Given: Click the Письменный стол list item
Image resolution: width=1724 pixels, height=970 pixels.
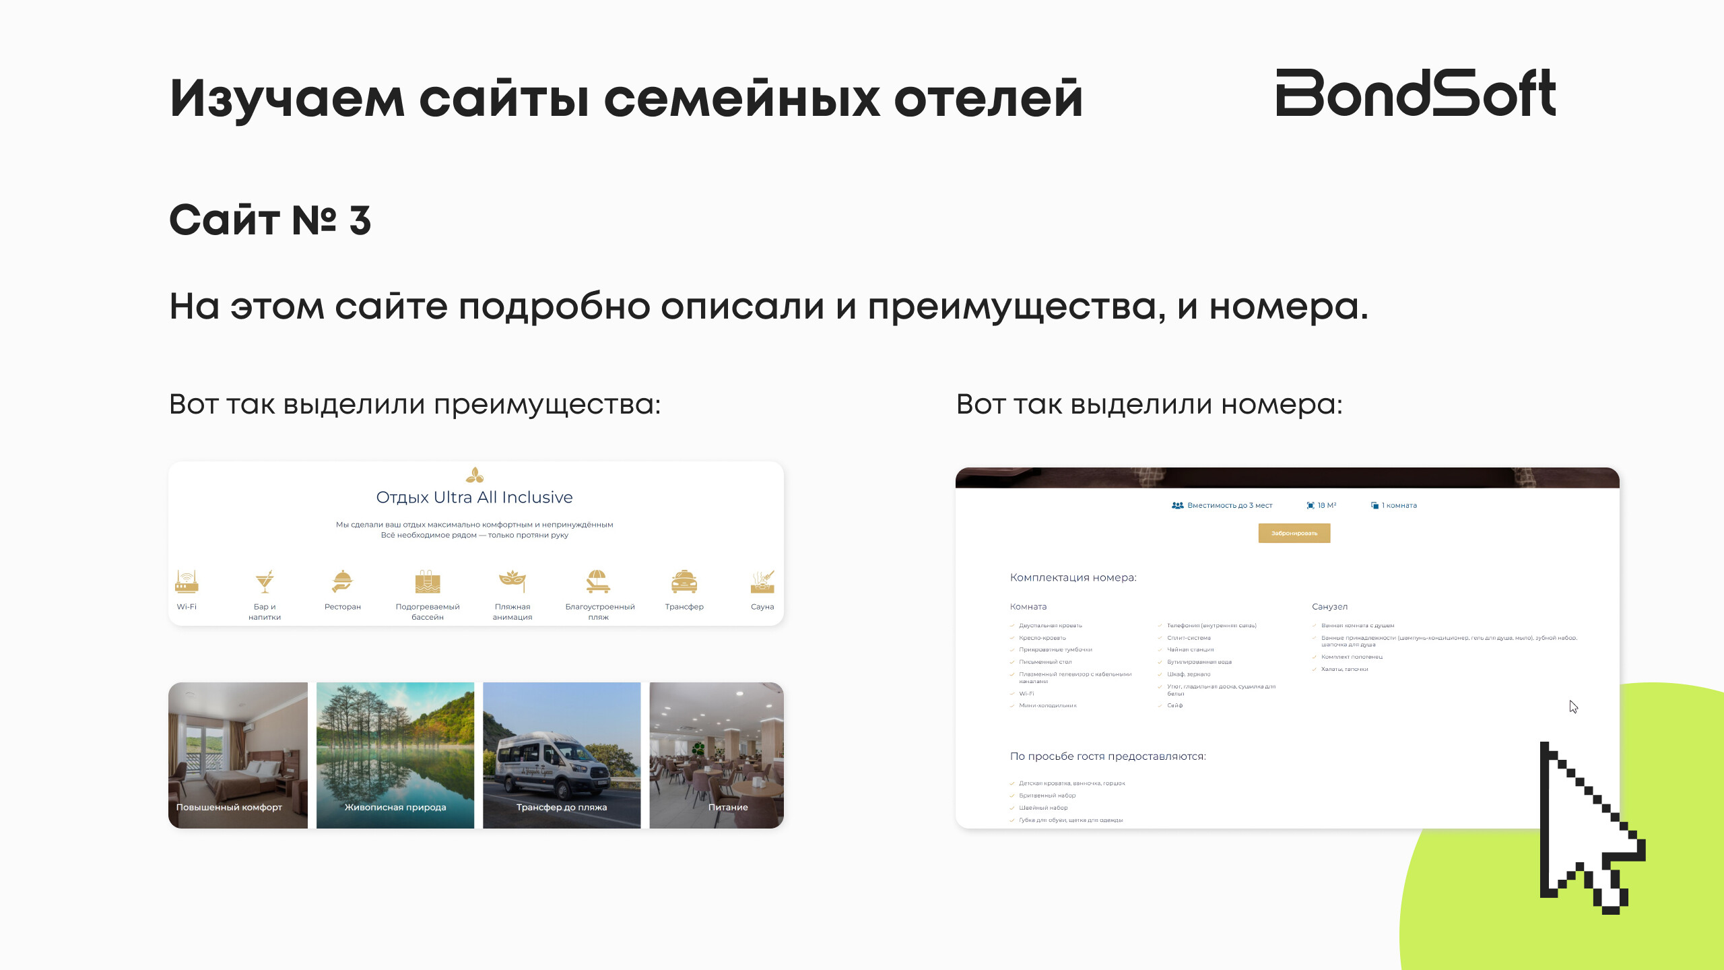Looking at the screenshot, I should pyautogui.click(x=1045, y=662).
